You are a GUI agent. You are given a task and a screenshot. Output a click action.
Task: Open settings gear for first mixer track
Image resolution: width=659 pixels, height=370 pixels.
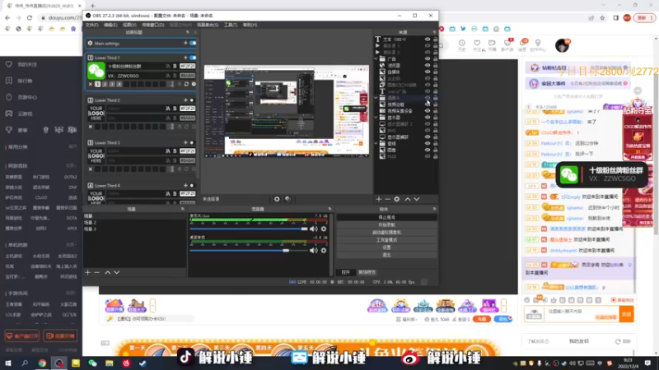point(324,229)
